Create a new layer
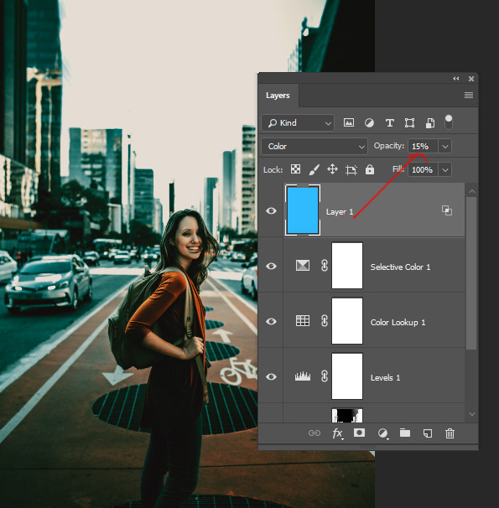 pos(428,433)
